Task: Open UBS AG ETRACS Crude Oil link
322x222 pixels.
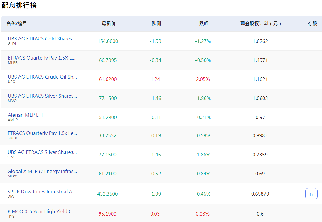Action: tap(42, 77)
